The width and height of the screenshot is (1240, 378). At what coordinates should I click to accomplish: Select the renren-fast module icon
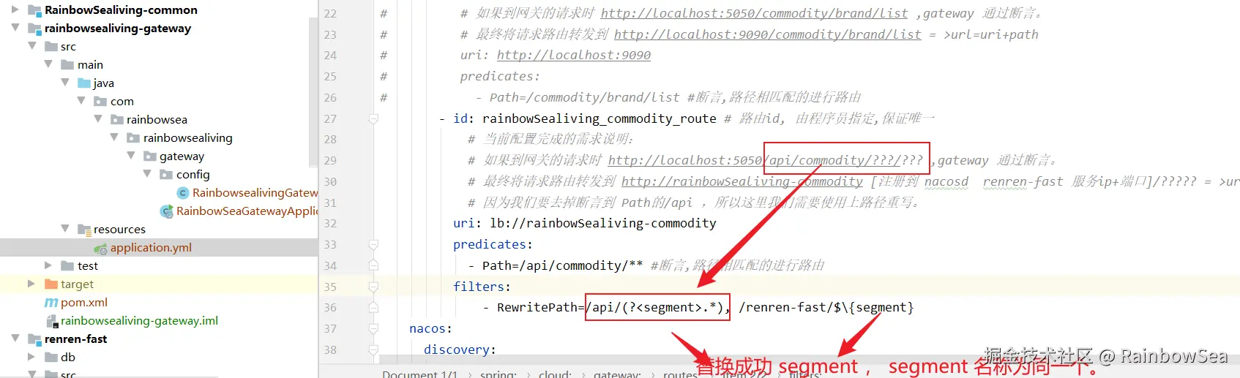point(34,339)
